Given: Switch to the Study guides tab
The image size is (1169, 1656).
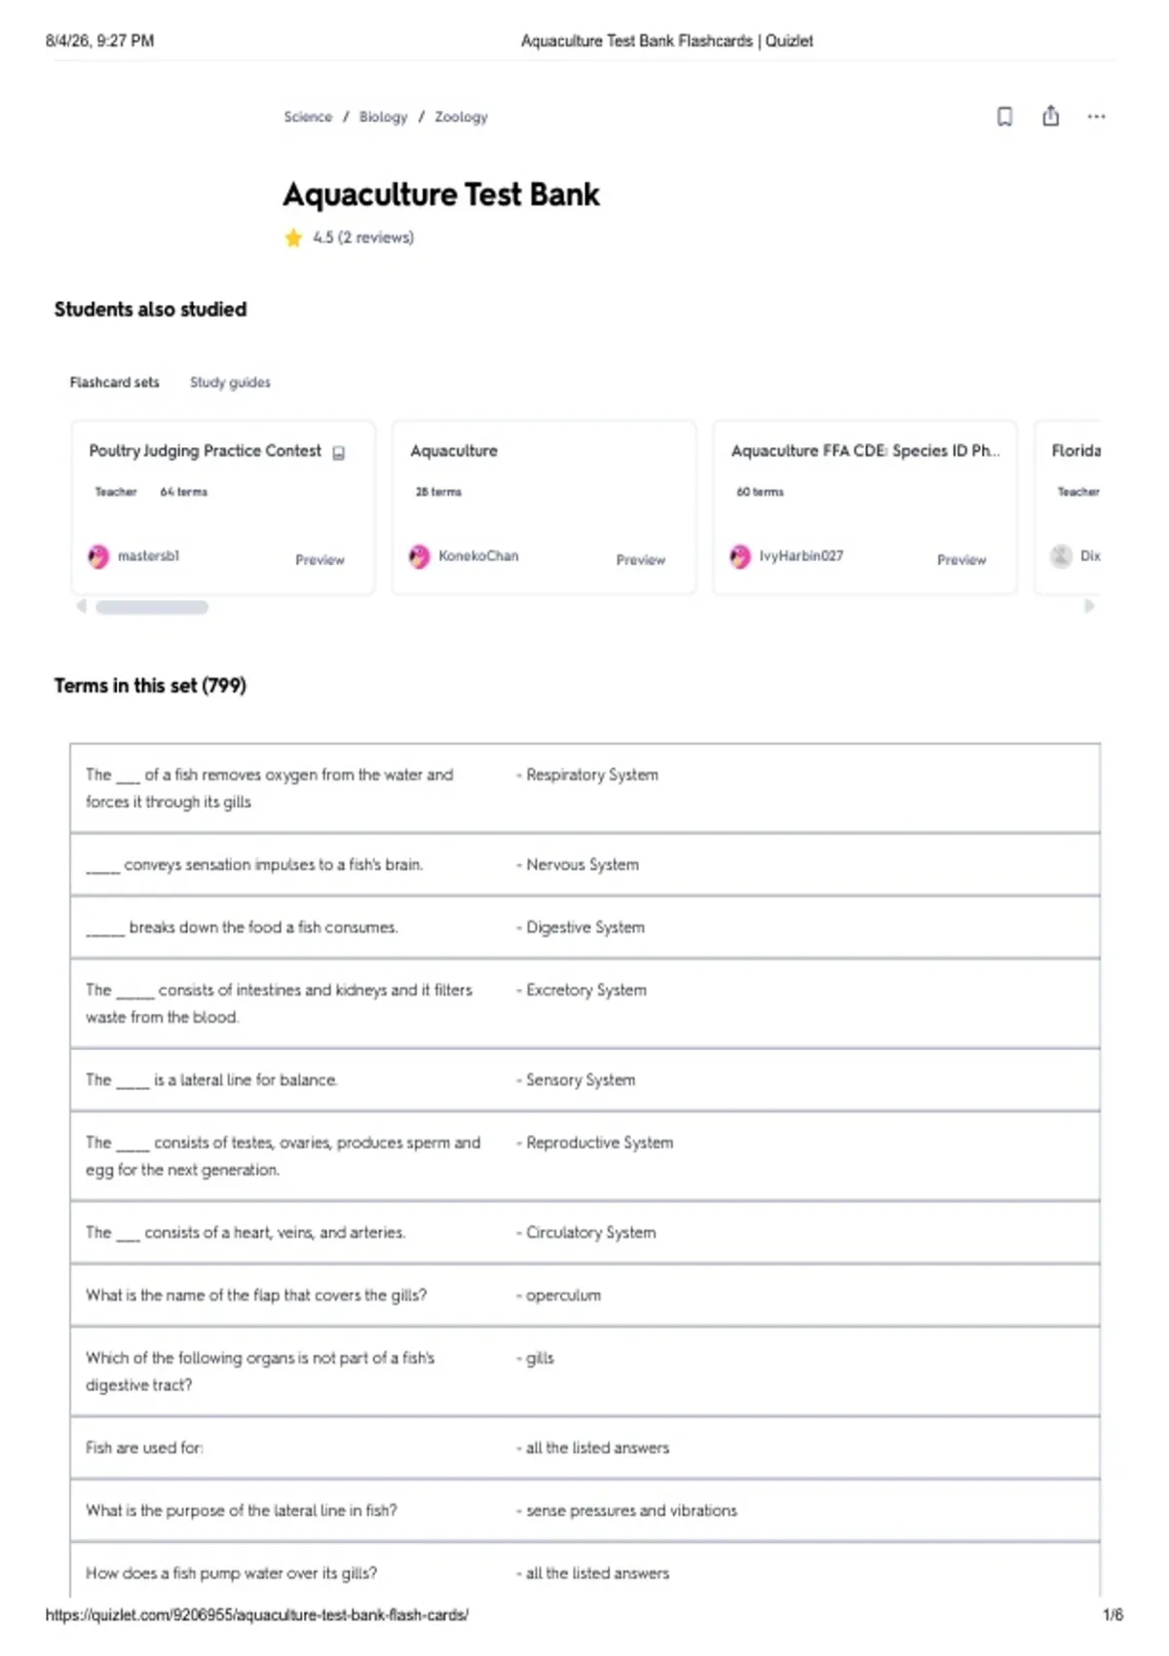Looking at the screenshot, I should [230, 383].
